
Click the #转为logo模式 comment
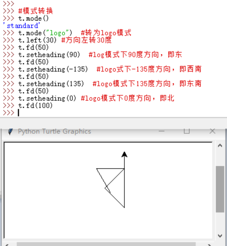(106, 33)
